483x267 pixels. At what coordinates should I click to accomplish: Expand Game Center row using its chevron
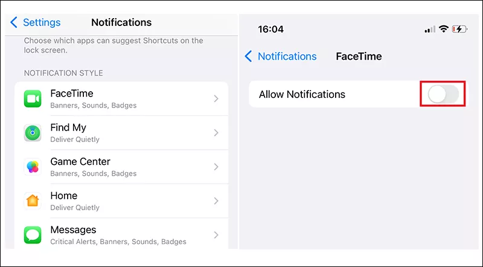216,167
